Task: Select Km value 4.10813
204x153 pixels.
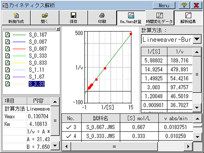Action: [38, 124]
